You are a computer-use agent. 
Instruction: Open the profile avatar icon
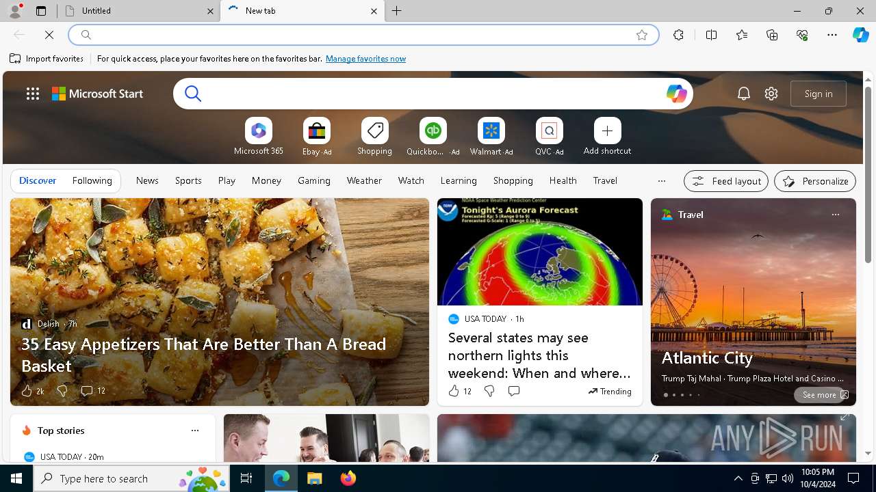click(15, 11)
